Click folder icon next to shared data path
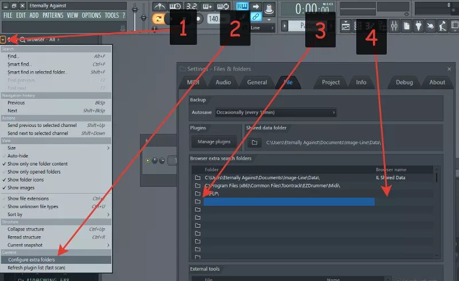This screenshot has width=459, height=281. [x=254, y=143]
